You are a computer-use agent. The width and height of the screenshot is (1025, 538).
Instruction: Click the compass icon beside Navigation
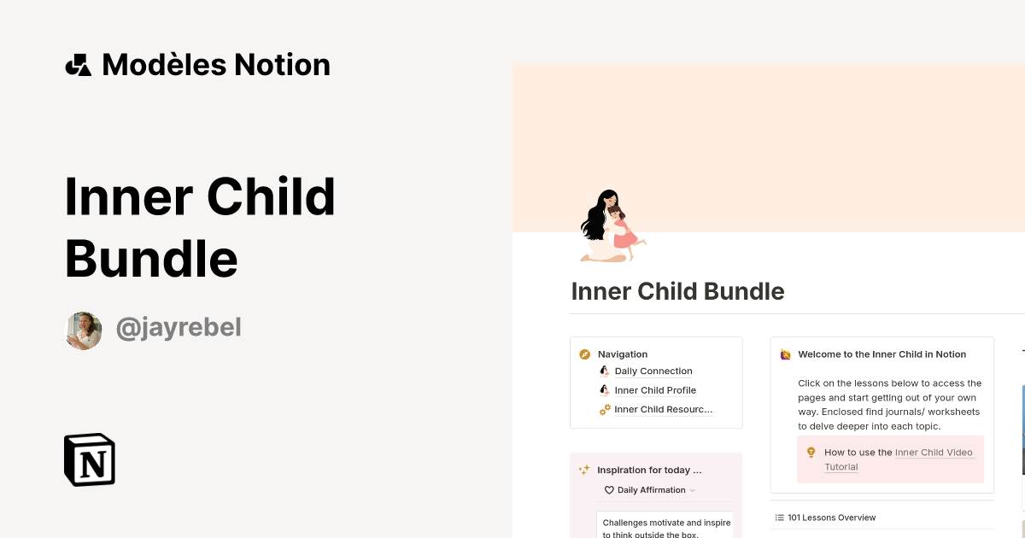(584, 354)
